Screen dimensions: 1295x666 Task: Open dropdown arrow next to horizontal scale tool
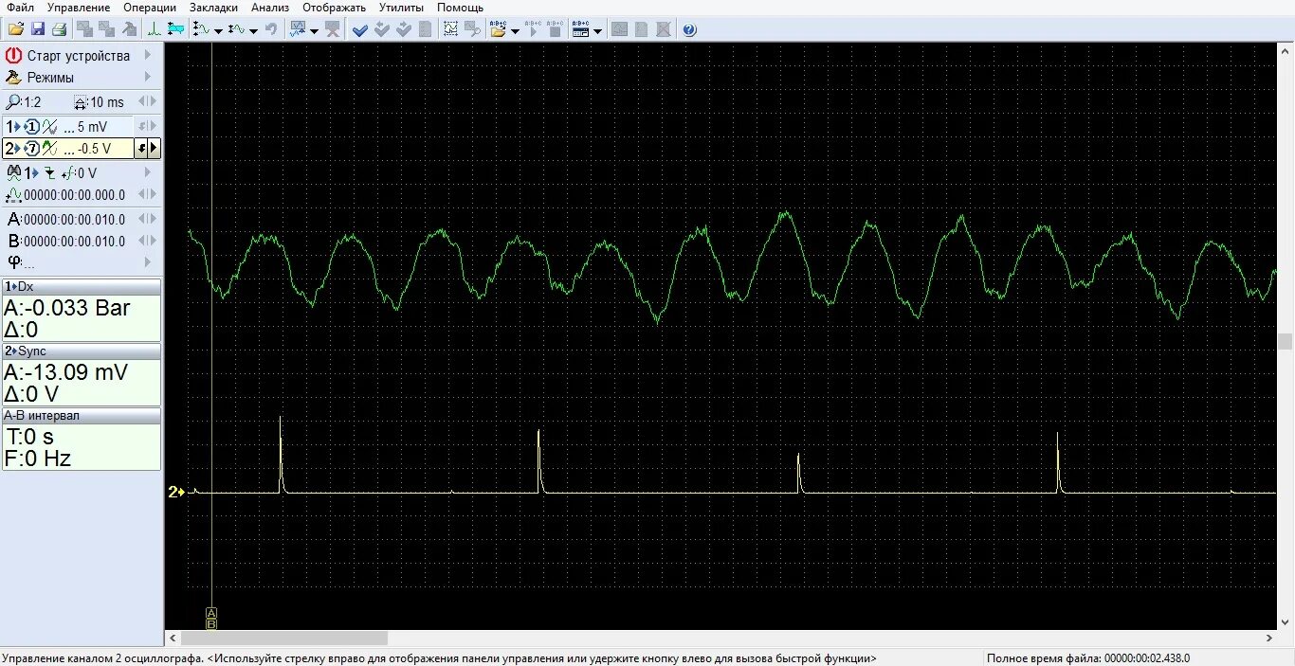click(253, 30)
